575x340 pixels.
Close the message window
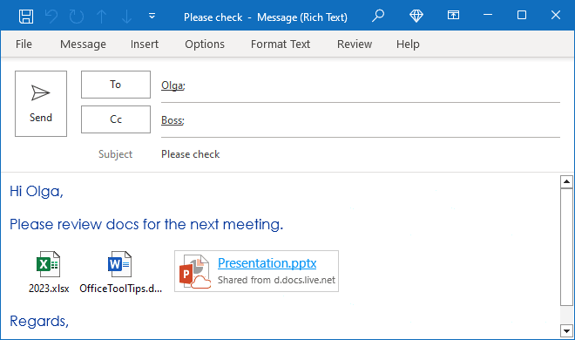(556, 15)
